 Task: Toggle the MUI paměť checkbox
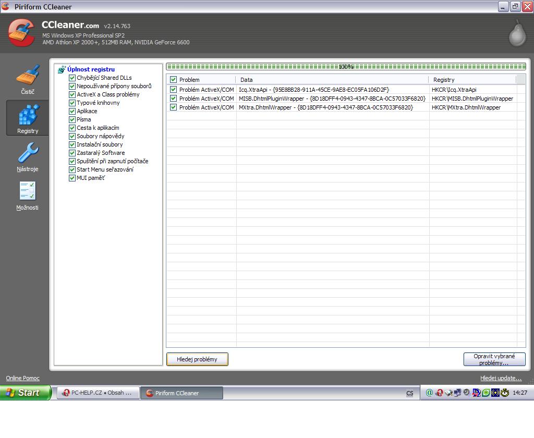pos(72,178)
